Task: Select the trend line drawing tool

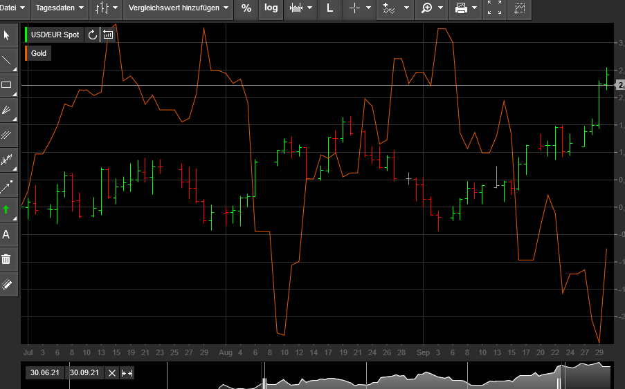Action: pyautogui.click(x=7, y=60)
